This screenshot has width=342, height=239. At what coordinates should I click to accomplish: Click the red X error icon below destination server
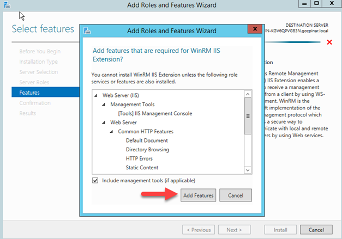click(x=329, y=42)
